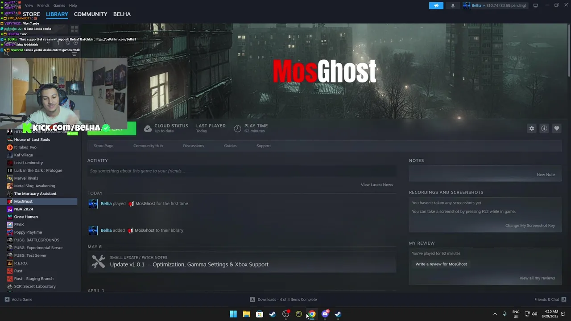
Task: Open Microsoft Store from taskbar
Action: click(x=259, y=314)
